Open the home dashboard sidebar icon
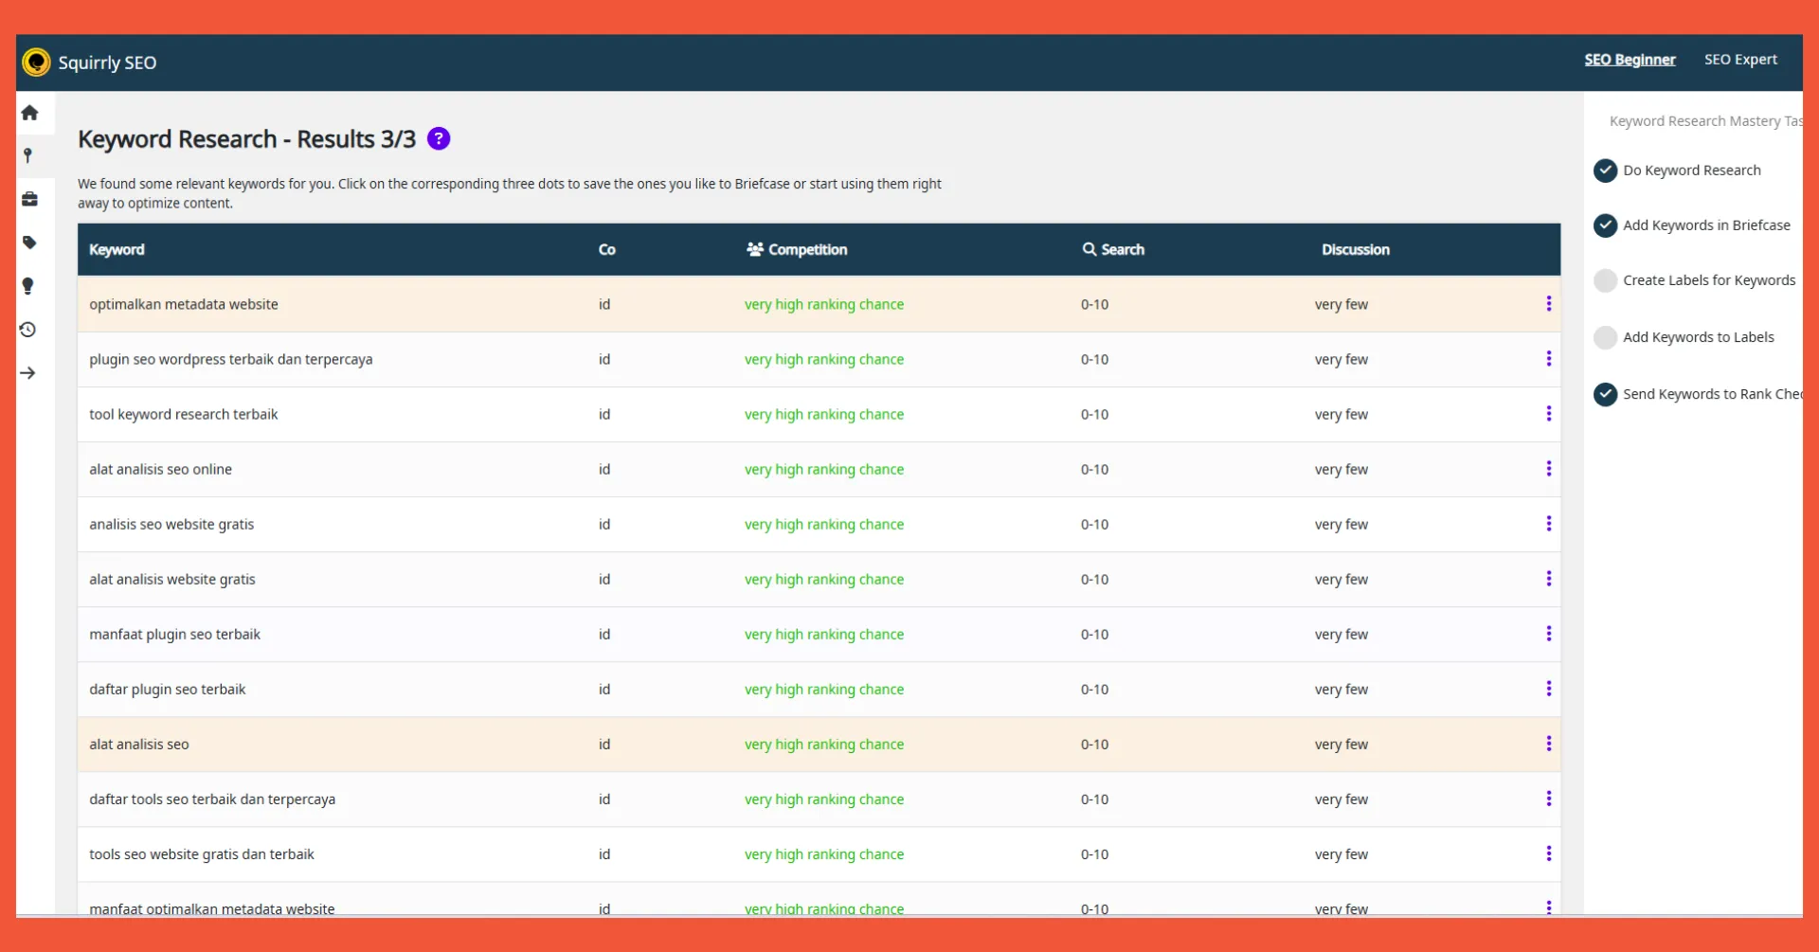The height and width of the screenshot is (952, 1819). click(29, 113)
